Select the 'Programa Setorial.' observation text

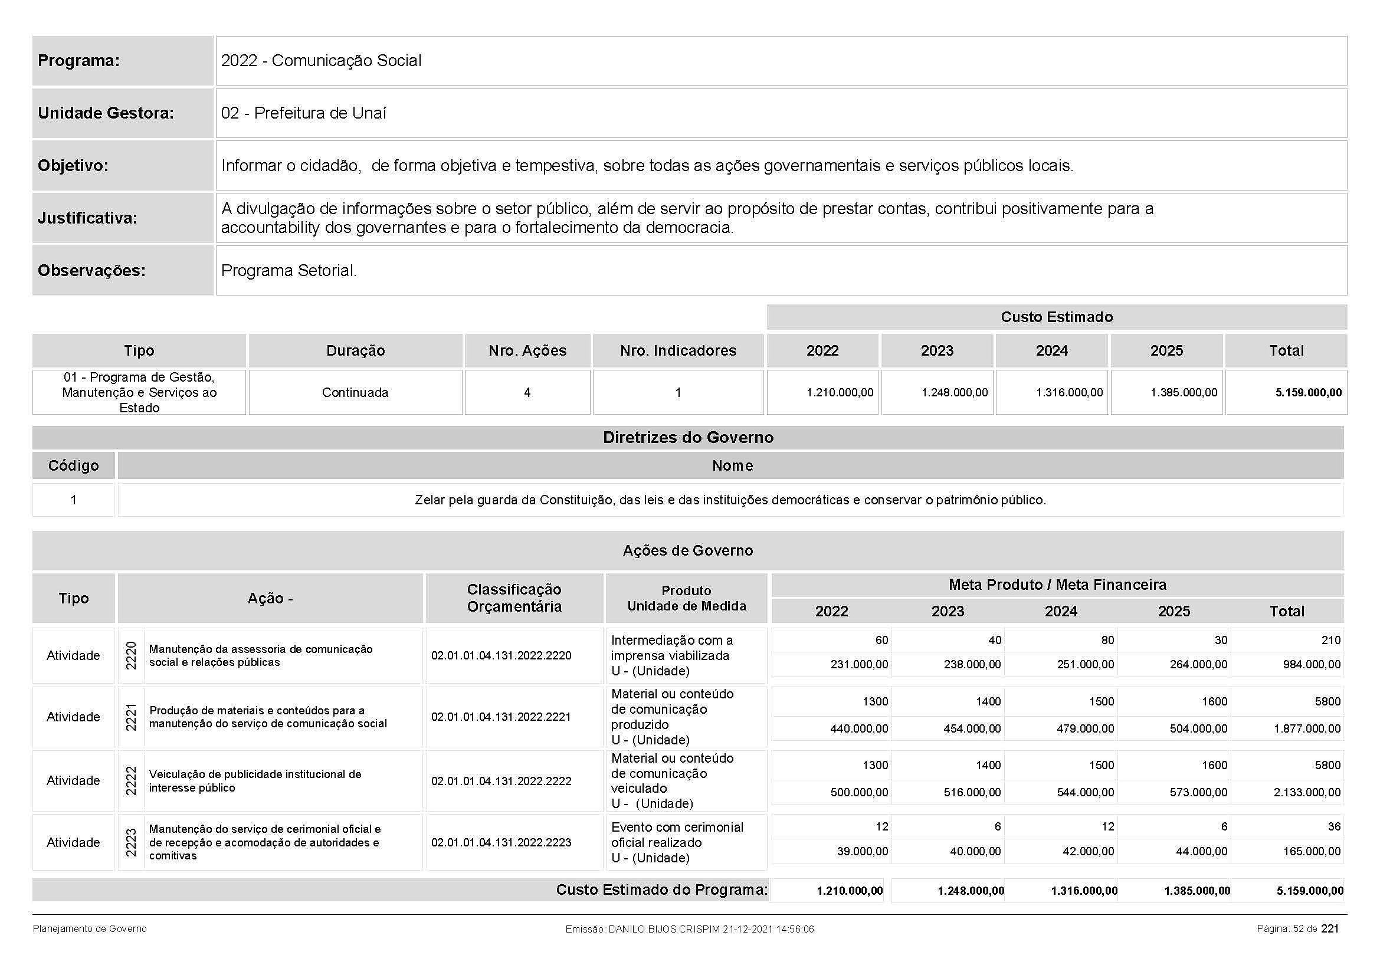(289, 271)
